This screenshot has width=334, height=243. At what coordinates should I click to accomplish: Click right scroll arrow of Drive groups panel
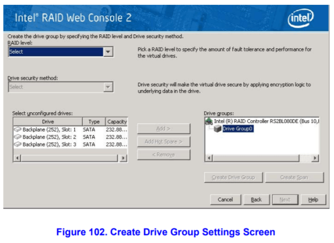point(315,158)
